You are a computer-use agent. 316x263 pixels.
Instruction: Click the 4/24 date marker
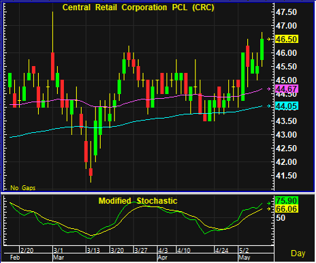[221, 250]
